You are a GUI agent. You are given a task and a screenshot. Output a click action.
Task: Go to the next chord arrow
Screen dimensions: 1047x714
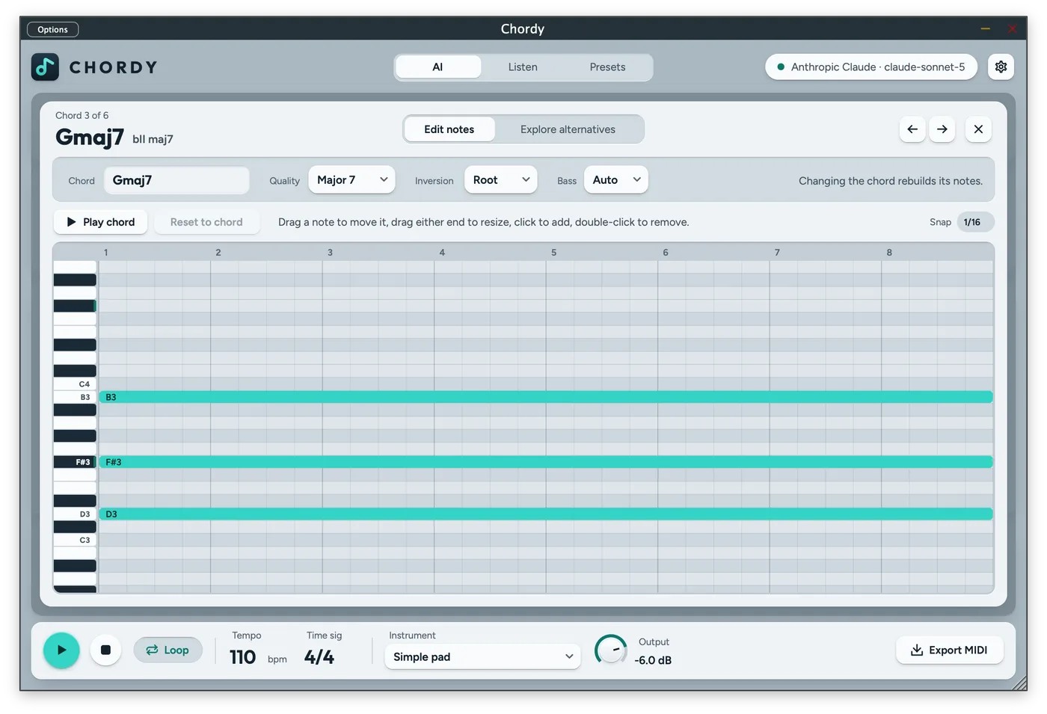pos(942,129)
